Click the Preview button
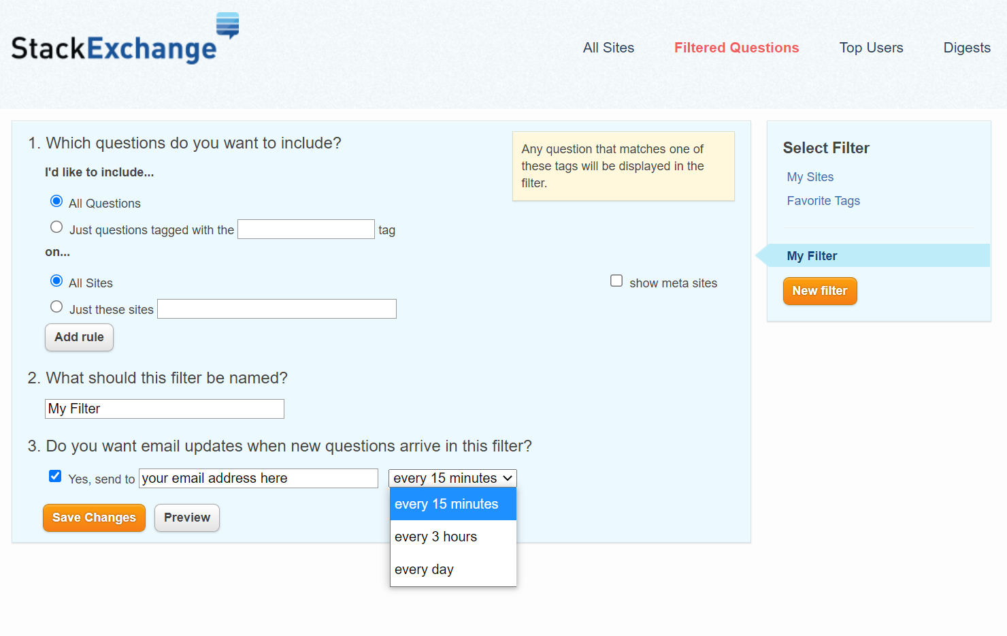 [187, 518]
